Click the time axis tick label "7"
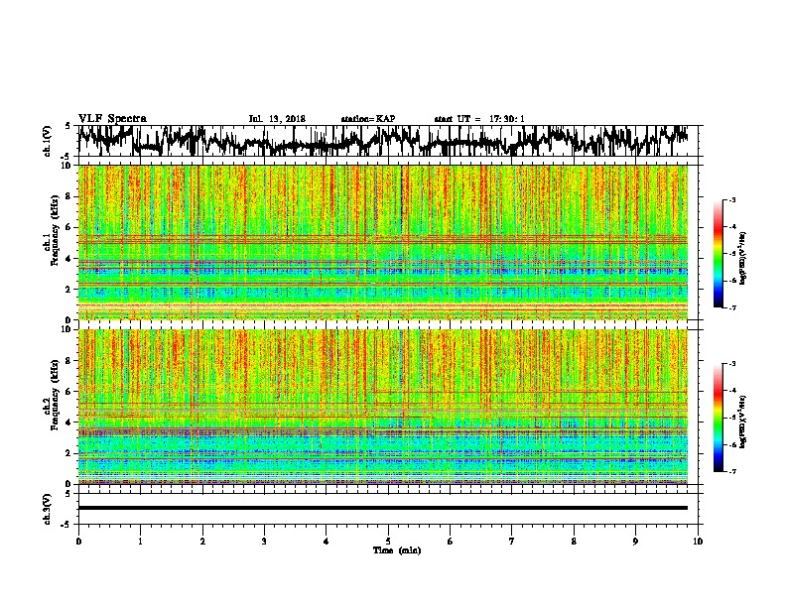This screenshot has width=786, height=607. (512, 542)
